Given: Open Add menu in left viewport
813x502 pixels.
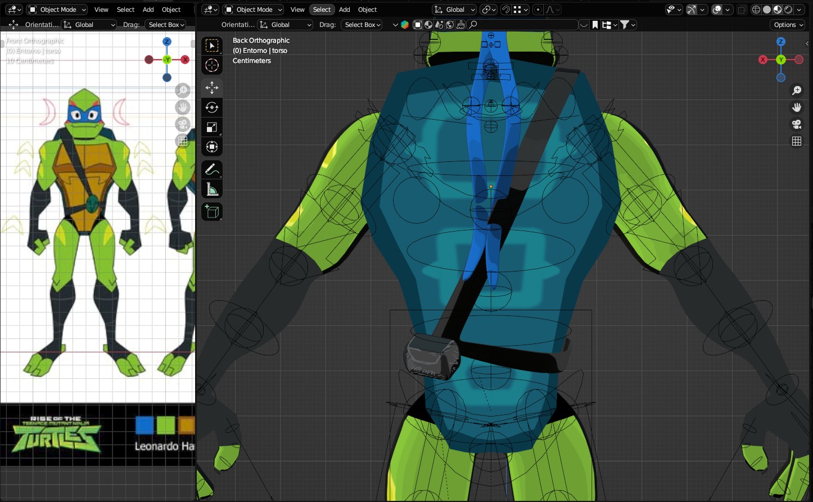Looking at the screenshot, I should coord(148,10).
